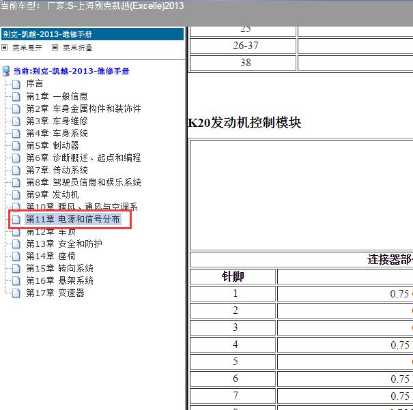Click the page icon next to 序言
413x410 pixels.
click(16, 84)
